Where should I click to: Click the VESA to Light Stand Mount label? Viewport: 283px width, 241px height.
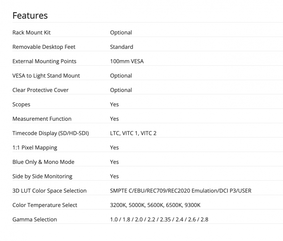pos(46,76)
